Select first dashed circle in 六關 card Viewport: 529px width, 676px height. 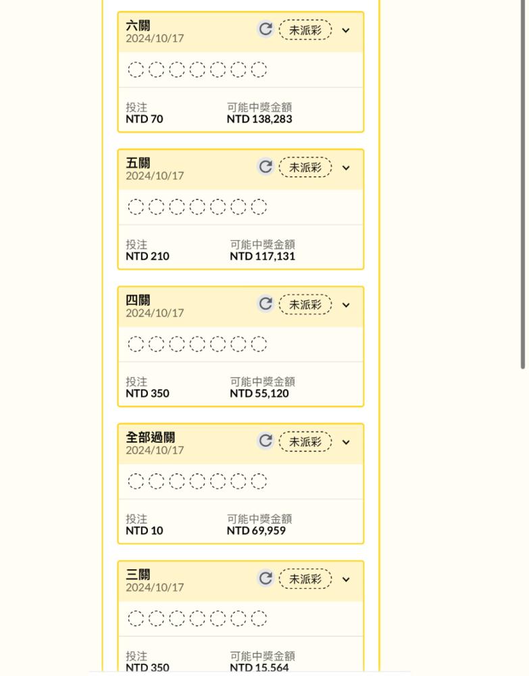(x=136, y=70)
